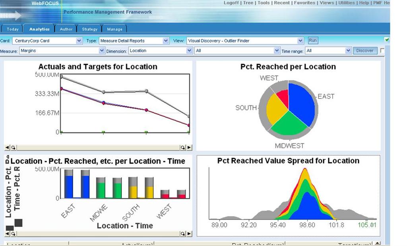The image size is (407, 246).
Task: Click right magnifier icon under line chart
Action: 183,147
